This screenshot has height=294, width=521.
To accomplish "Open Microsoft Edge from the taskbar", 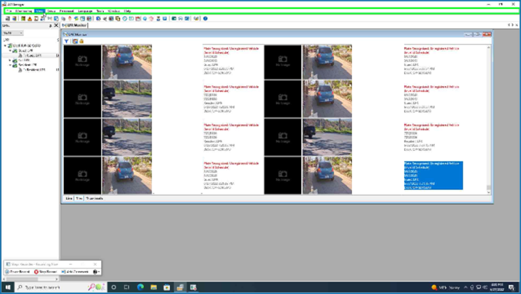I will point(140,287).
